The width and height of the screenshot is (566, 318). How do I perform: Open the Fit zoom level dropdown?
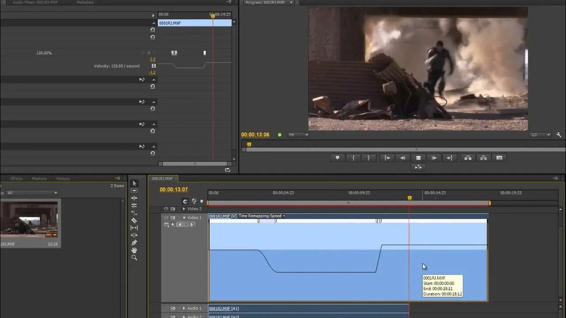(x=298, y=135)
